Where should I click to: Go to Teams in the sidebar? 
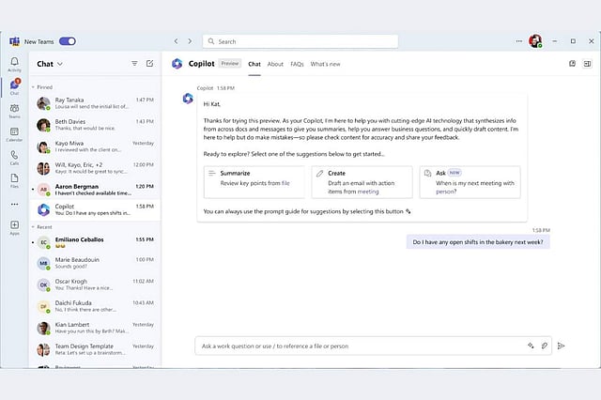pos(14,110)
